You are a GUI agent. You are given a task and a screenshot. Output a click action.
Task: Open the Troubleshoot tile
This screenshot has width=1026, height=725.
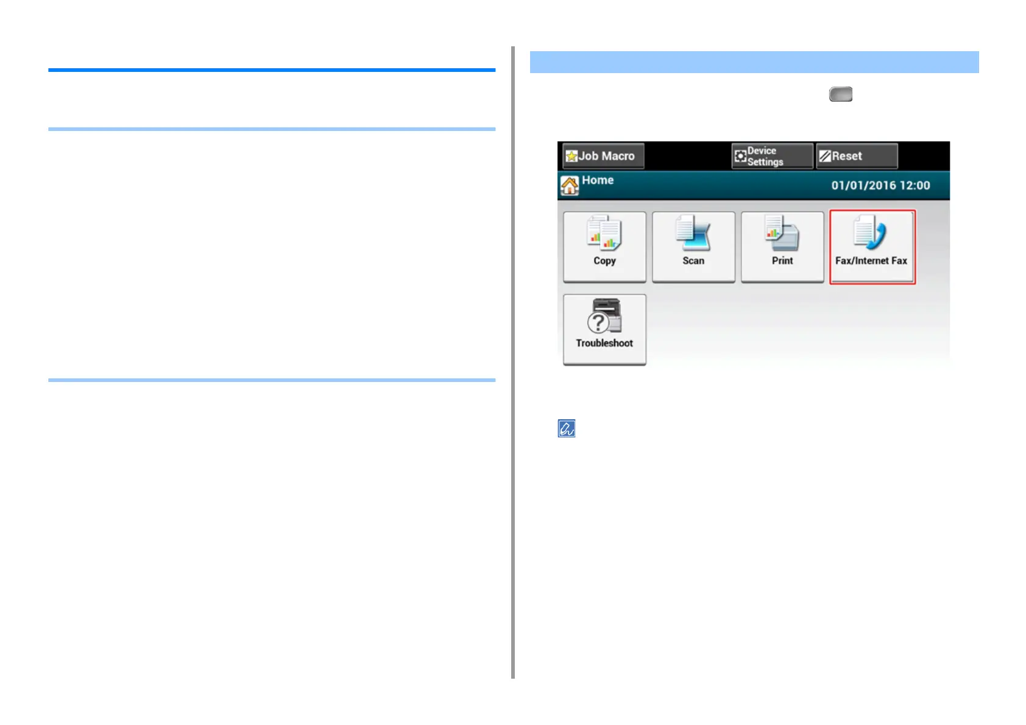604,330
